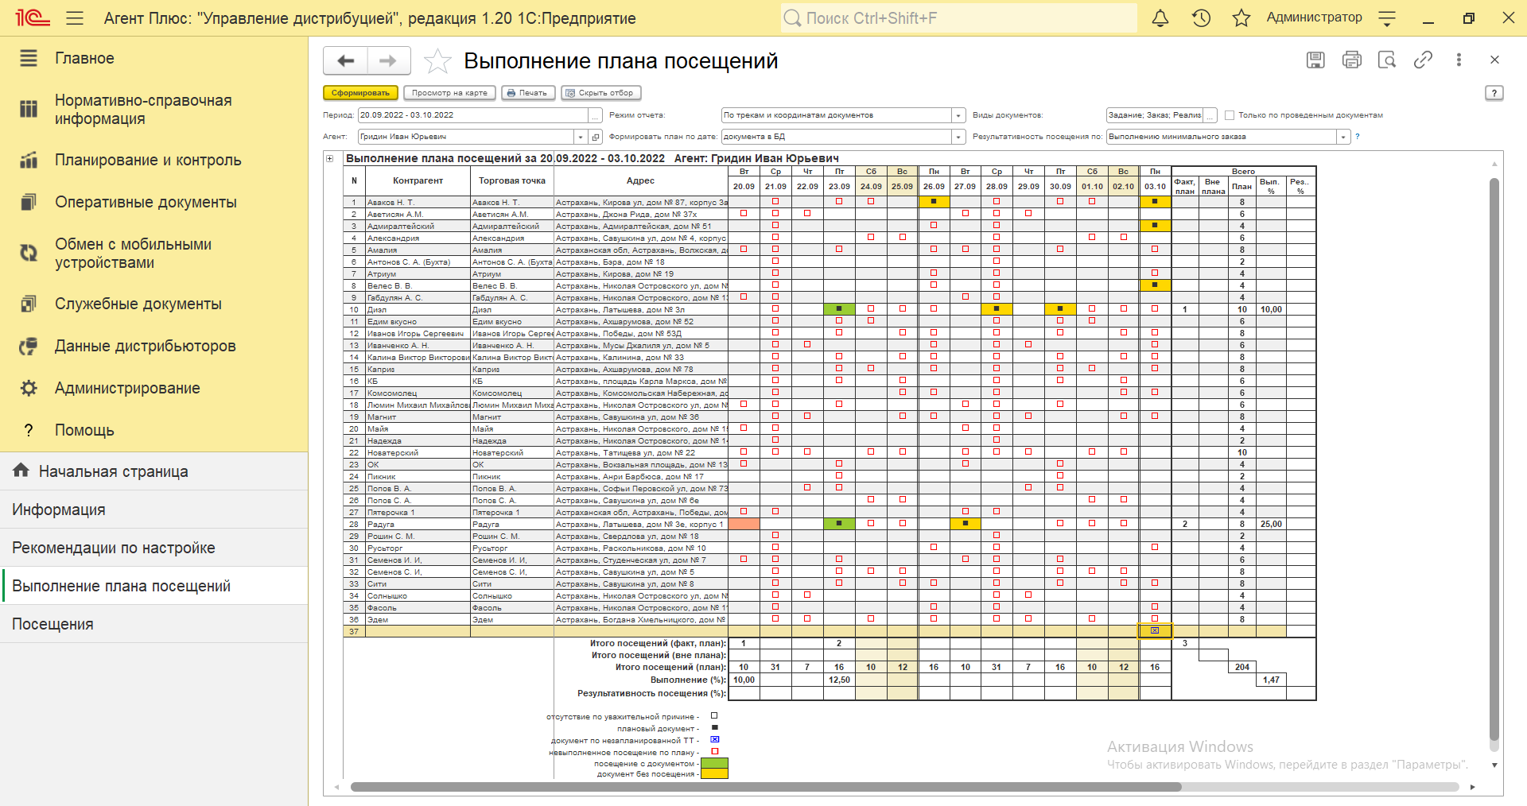
Task: Go forward with the right arrow button
Action: coord(388,60)
